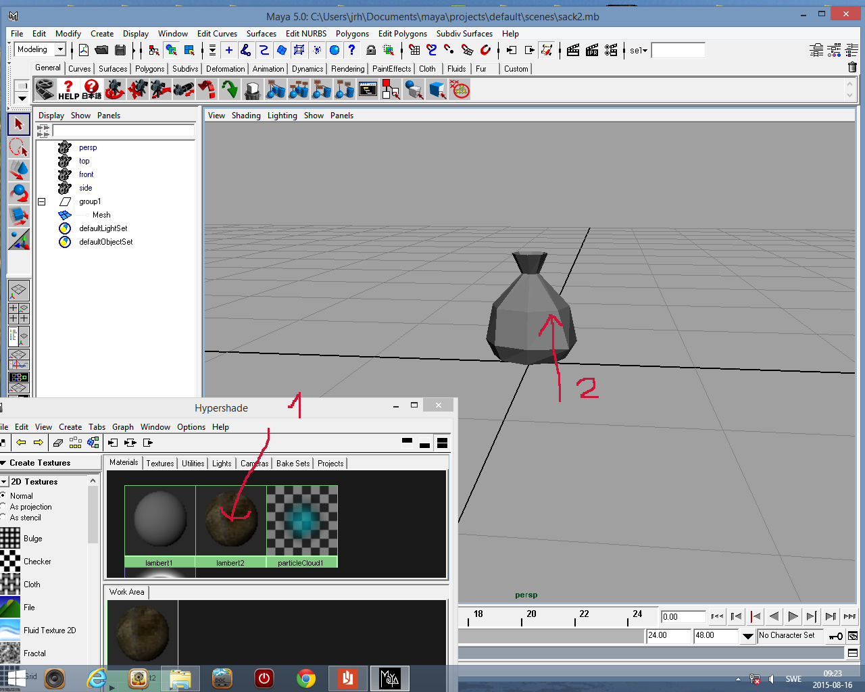Go to next graph in Hypershade
The width and height of the screenshot is (865, 692).
[x=39, y=443]
